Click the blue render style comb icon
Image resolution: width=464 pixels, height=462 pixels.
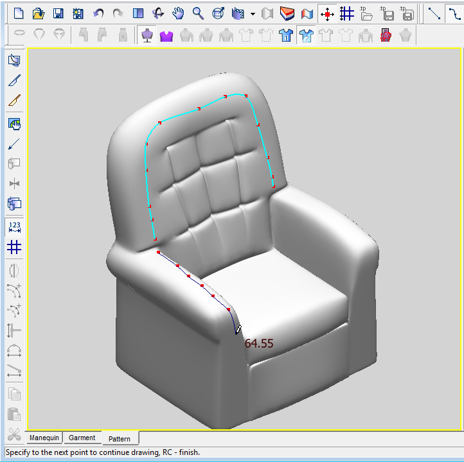(238, 13)
